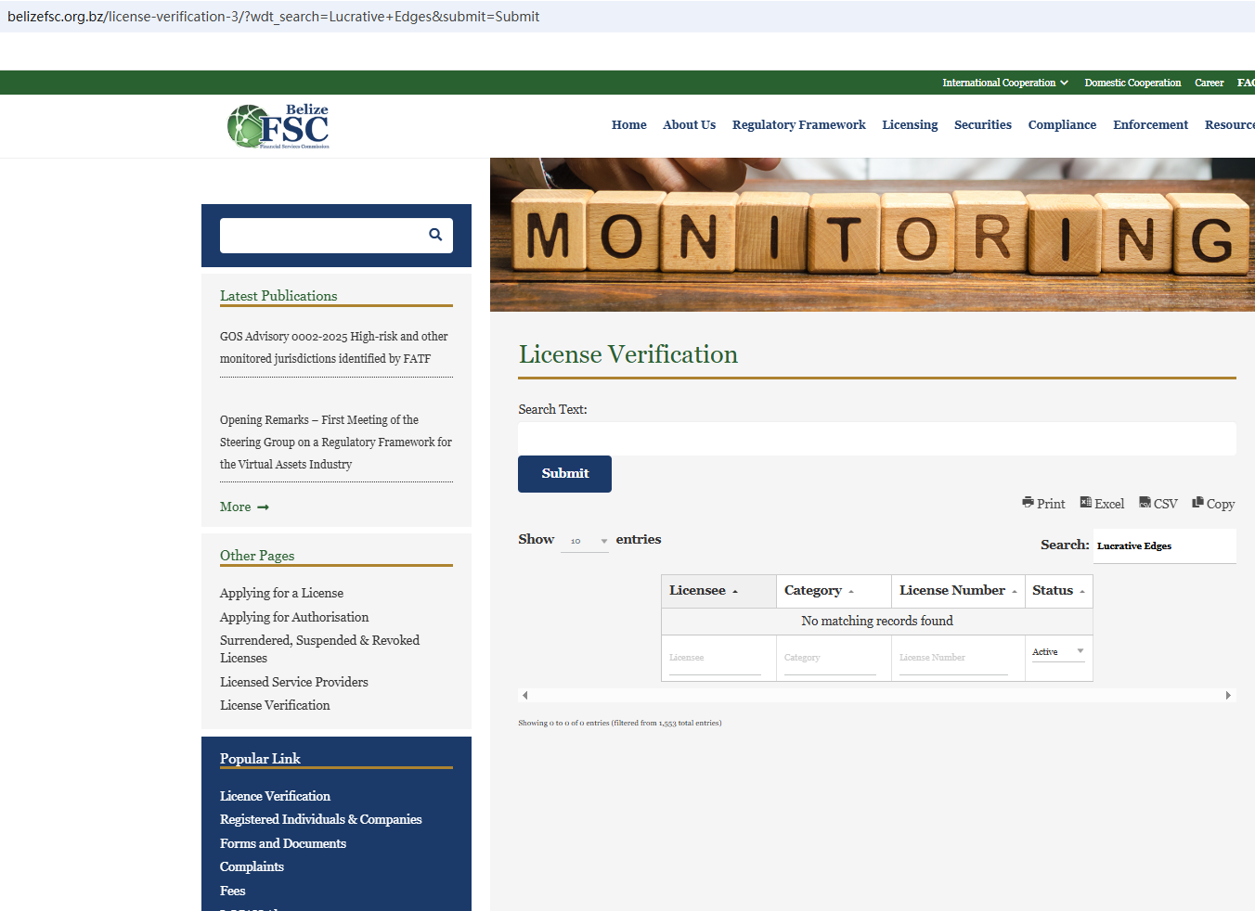Copy table data to clipboard
The height and width of the screenshot is (911, 1255).
[x=1213, y=504]
